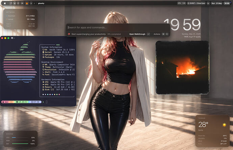Click the WM Quartz Compositor line
The width and height of the screenshot is (233, 150).
tap(58, 65)
